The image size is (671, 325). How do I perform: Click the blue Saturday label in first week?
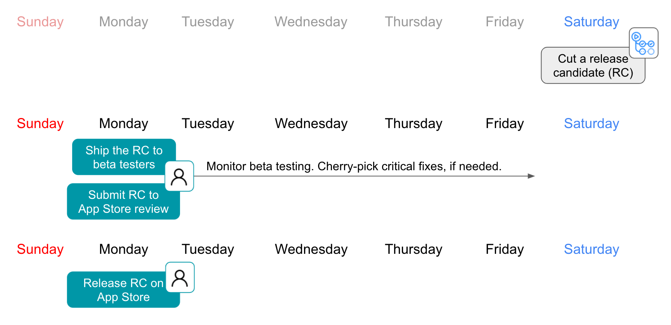tap(591, 22)
